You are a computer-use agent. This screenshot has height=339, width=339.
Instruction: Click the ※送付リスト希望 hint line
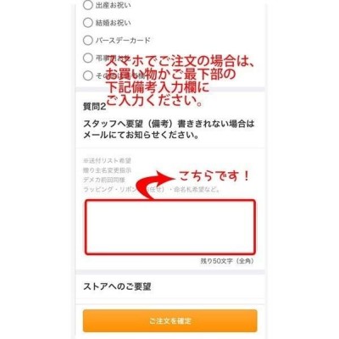107,161
